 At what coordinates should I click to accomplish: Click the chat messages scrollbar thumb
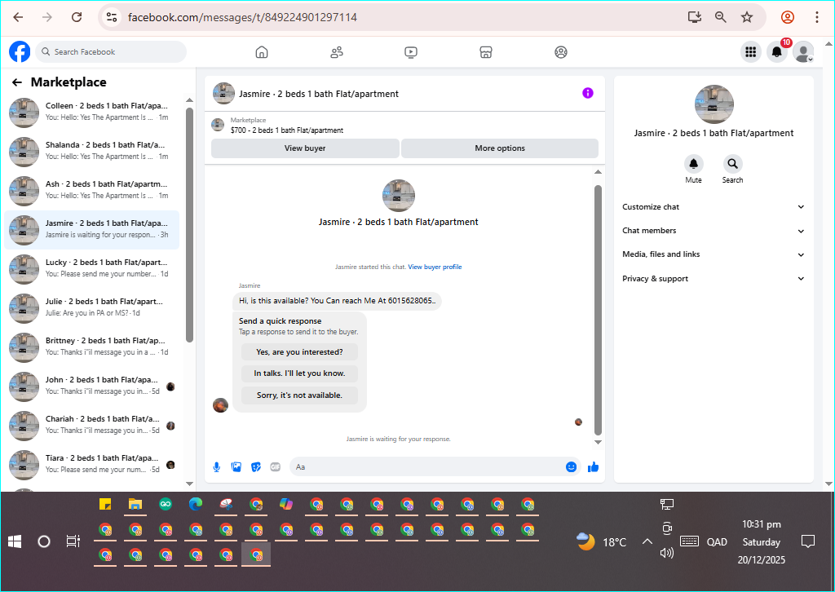point(598,311)
